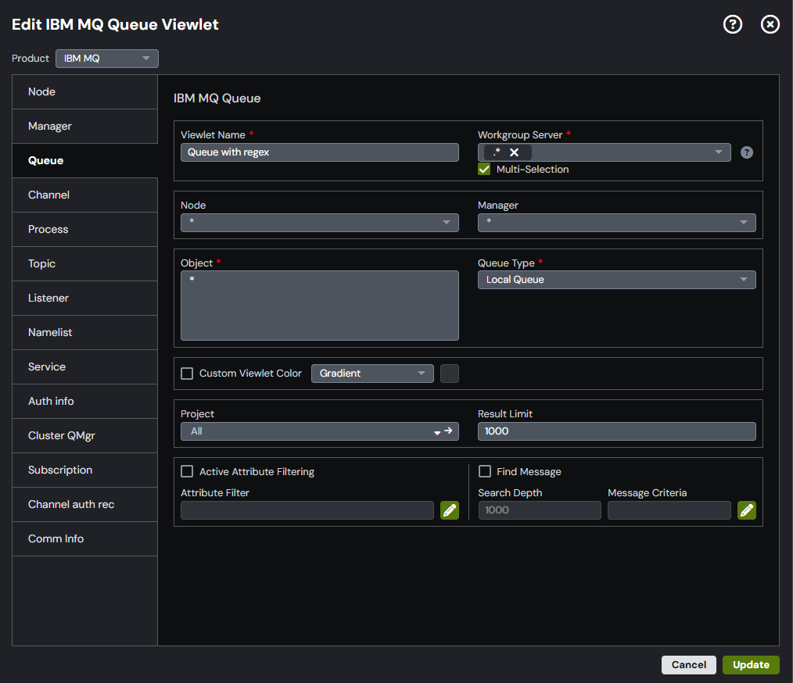
Task: Select the Subscription tab
Action: [85, 470]
